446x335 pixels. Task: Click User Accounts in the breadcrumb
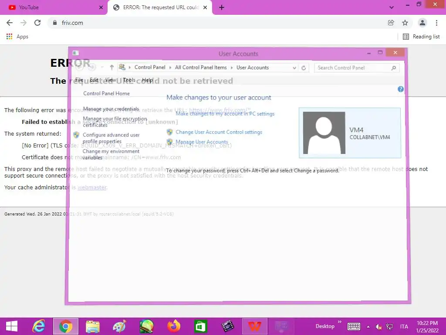tap(253, 68)
